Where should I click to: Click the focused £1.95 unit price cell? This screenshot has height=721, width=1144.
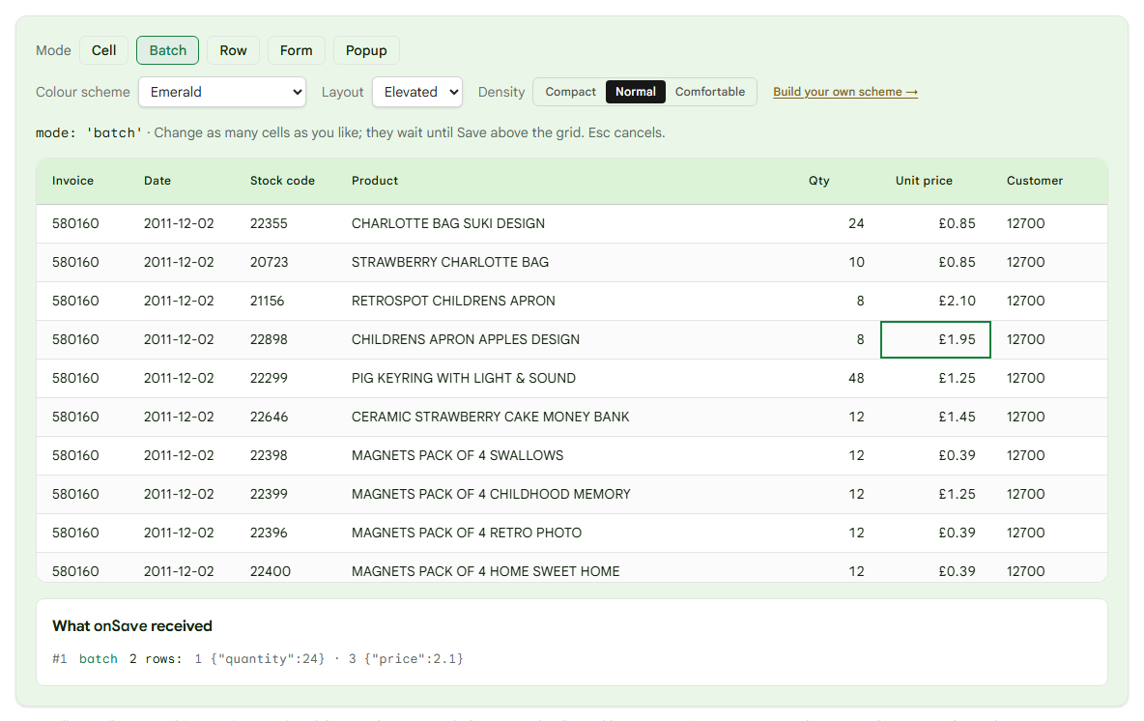935,339
